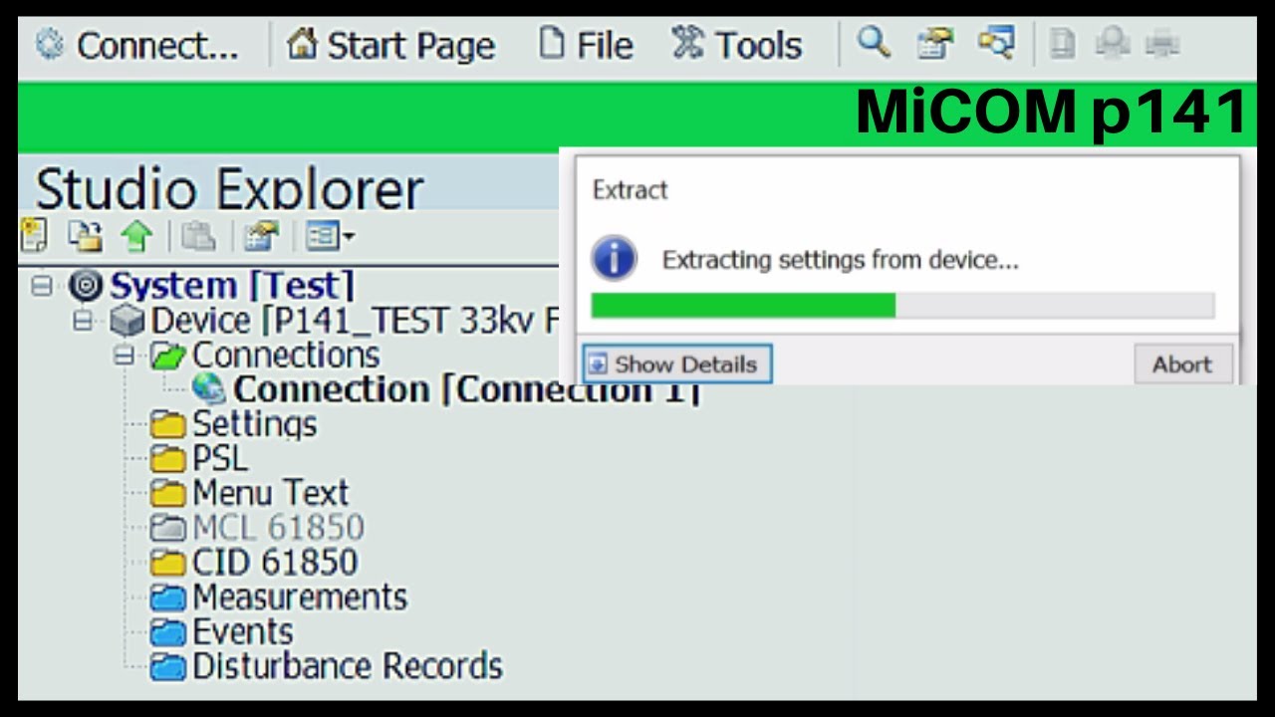
Task: Click the blue info icon in Extract dialog
Action: (x=614, y=259)
